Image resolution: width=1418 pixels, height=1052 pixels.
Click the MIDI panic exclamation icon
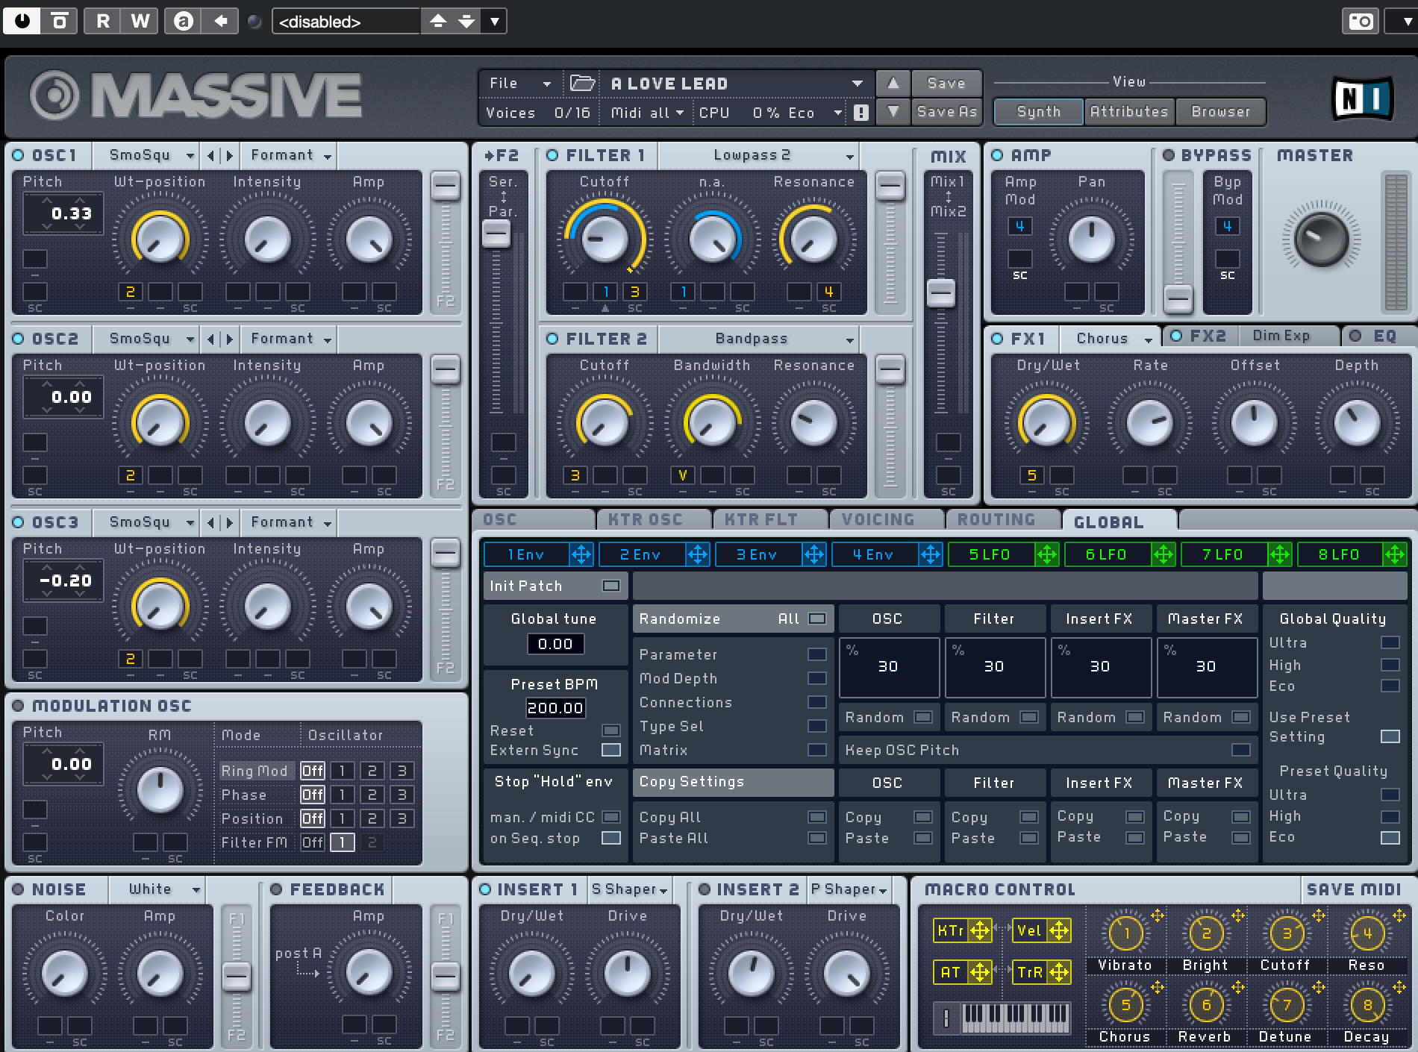pyautogui.click(x=861, y=113)
